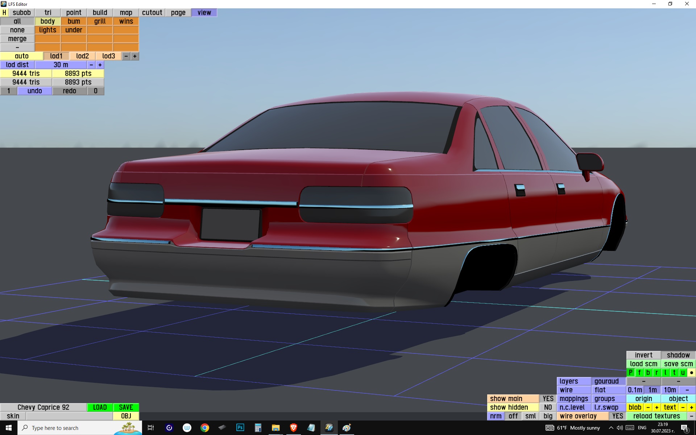The height and width of the screenshot is (435, 696).
Task: Select the dot view preset button
Action: click(x=691, y=373)
